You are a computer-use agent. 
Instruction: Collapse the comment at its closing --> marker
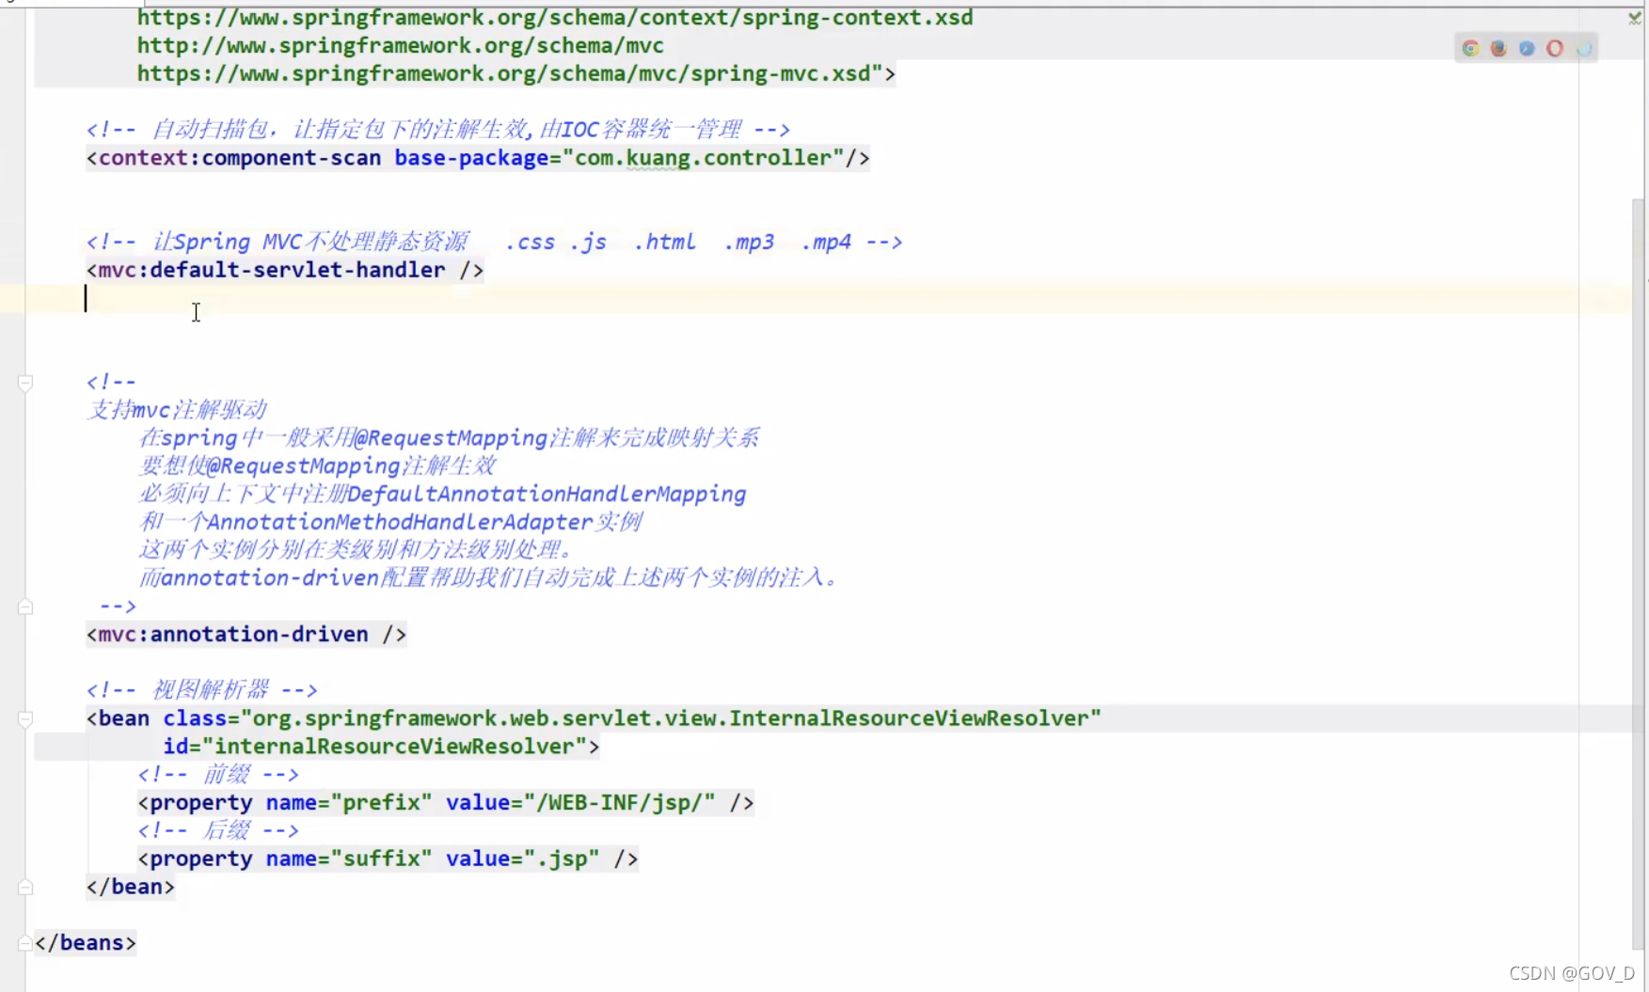click(25, 607)
